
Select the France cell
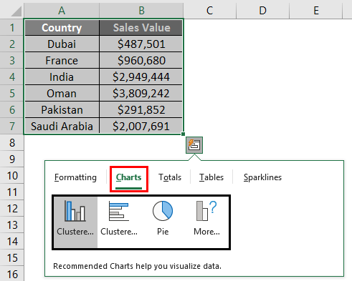coord(62,61)
